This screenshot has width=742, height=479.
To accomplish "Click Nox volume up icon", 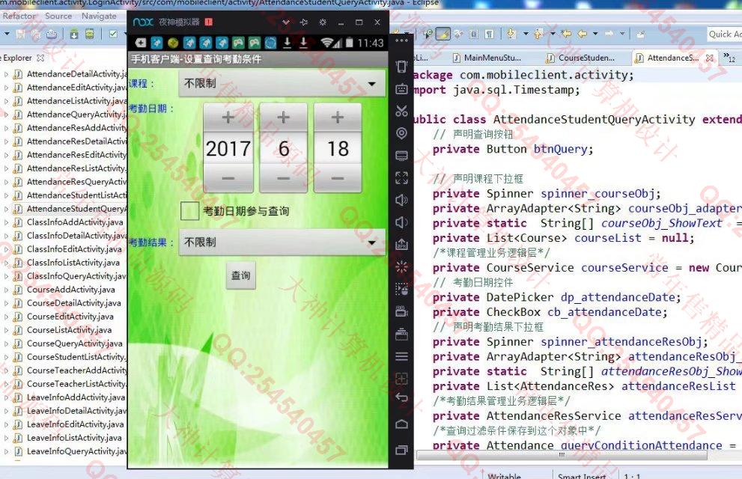I will (401, 200).
